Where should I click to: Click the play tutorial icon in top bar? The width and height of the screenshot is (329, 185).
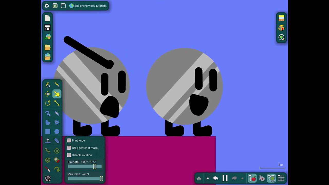55,6
